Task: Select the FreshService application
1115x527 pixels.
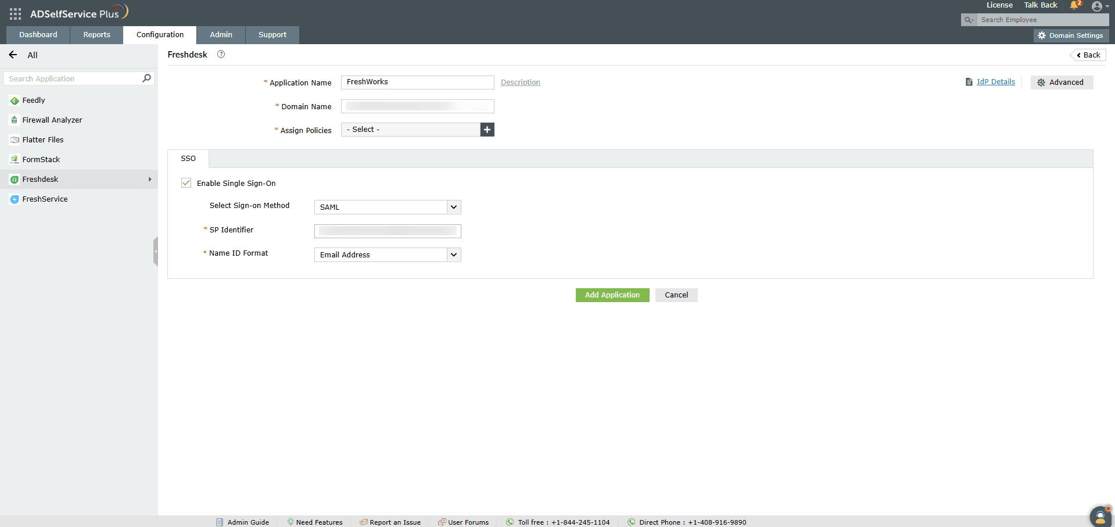Action: click(45, 199)
